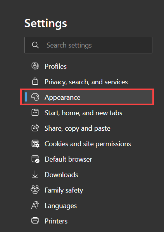Click the Family safety people icon
Screen dimensions: 164x232
pyautogui.click(x=35, y=190)
